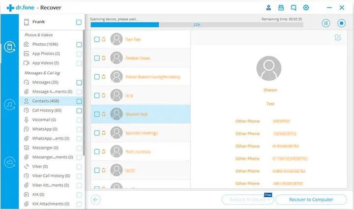354x210 pixels.
Task: Select Contacts (408) category
Action: pyautogui.click(x=51, y=101)
